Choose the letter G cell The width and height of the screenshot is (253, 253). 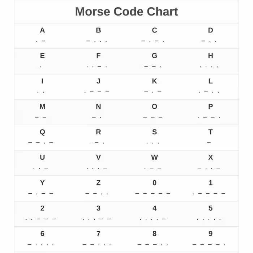tap(154, 61)
